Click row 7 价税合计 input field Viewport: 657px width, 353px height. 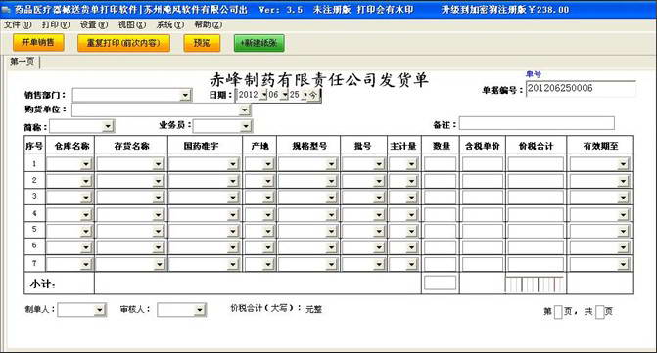click(536, 264)
